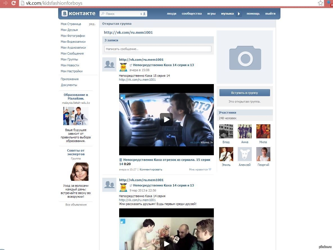Image resolution: width=333 pixels, height=250 pixels.
Task: Click the group camera placeholder avatar
Action: pyautogui.click(x=245, y=57)
